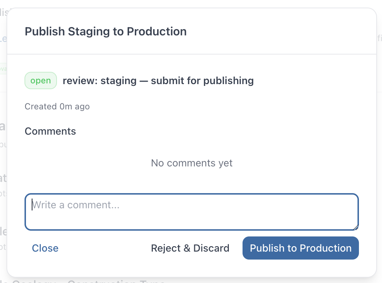Screen dimensions: 382x283
Task: Click the partially visible green badge behind dialog
Action: tap(3, 69)
